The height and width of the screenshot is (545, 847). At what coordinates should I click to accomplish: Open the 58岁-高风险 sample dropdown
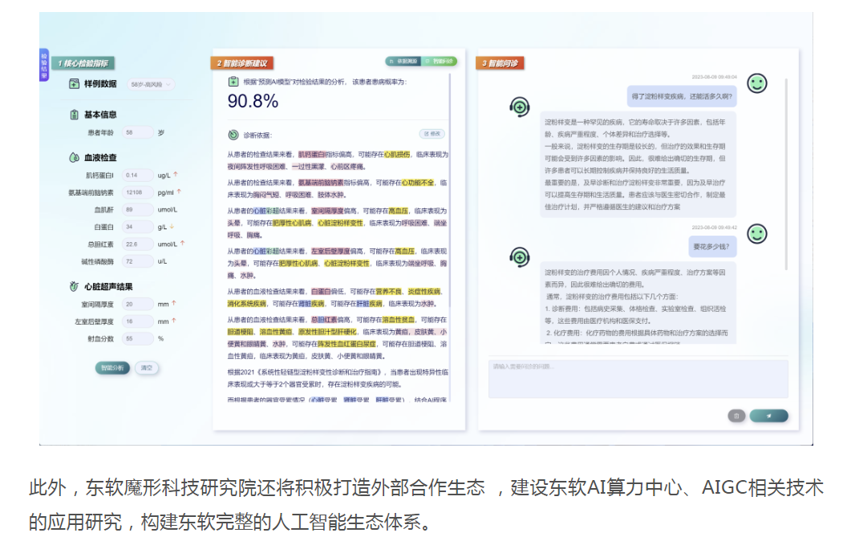click(x=151, y=84)
